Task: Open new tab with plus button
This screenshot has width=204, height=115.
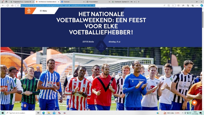Action: pyautogui.click(x=138, y=2)
